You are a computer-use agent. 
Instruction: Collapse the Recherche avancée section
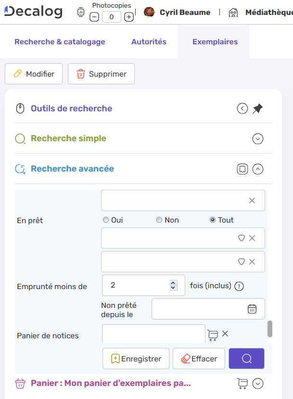(257, 169)
